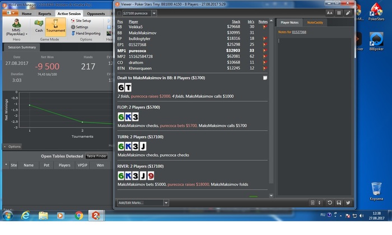Click the Twitter share icon in Viewer
Viewport: 392px width, 235px height.
348,202
